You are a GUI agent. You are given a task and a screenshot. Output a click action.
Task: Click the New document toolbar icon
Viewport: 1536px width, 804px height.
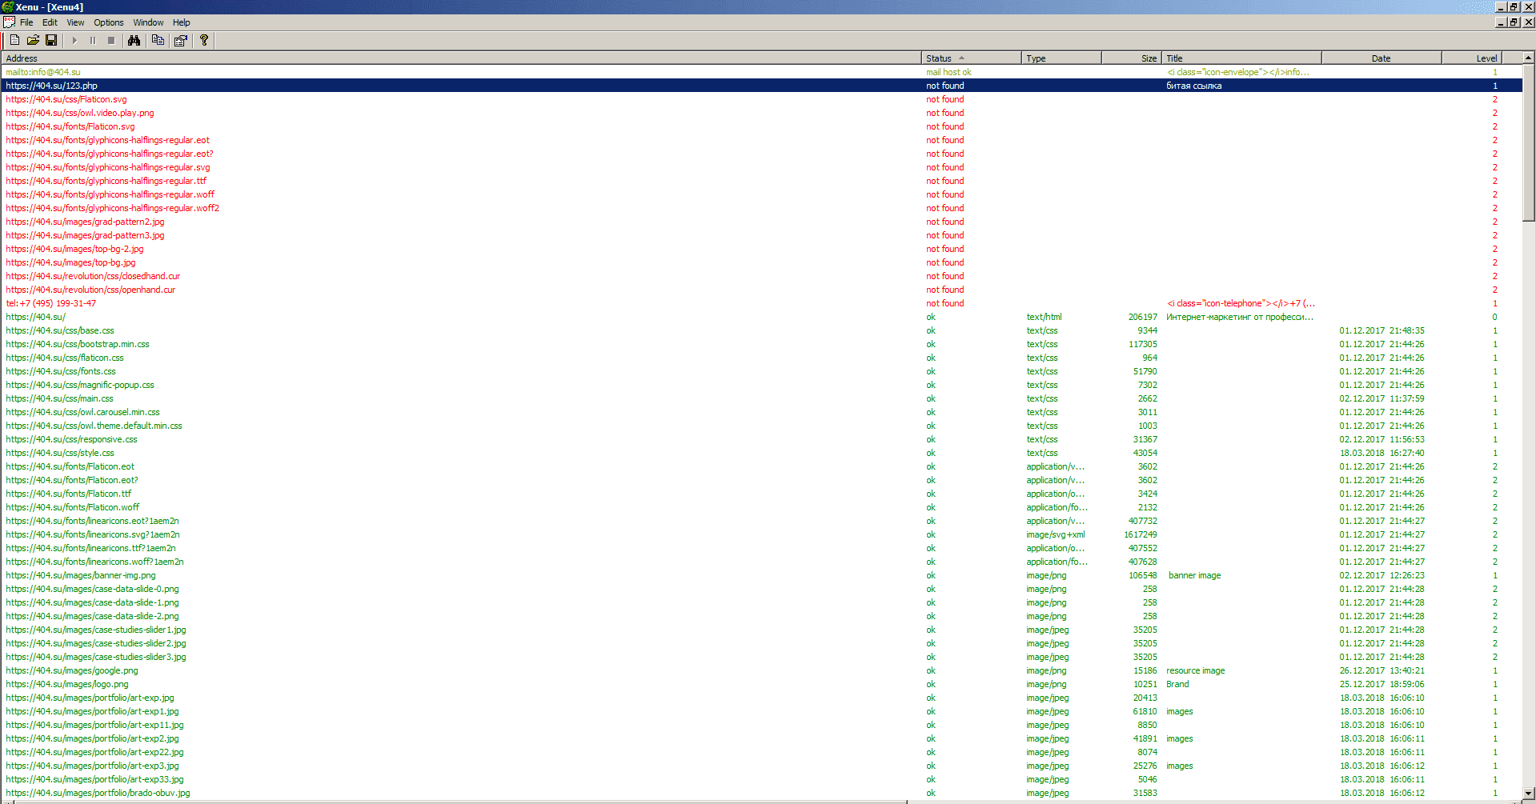(14, 40)
